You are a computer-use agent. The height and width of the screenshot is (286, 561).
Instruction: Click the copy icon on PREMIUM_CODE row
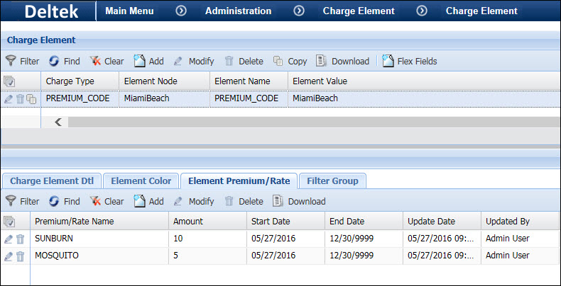point(31,99)
